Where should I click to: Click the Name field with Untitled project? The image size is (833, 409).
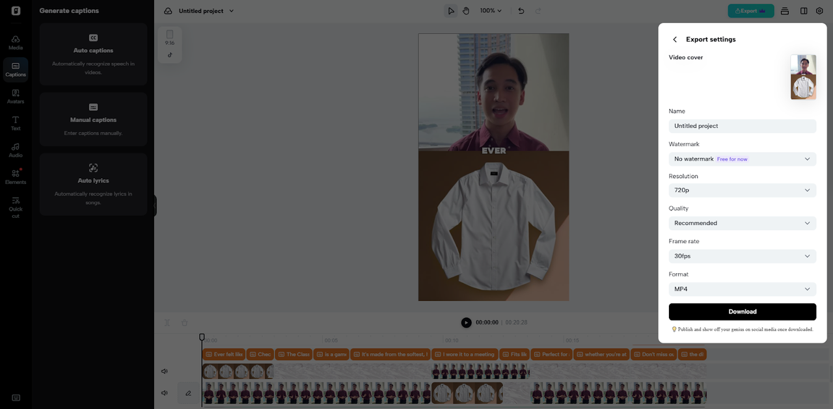(742, 126)
